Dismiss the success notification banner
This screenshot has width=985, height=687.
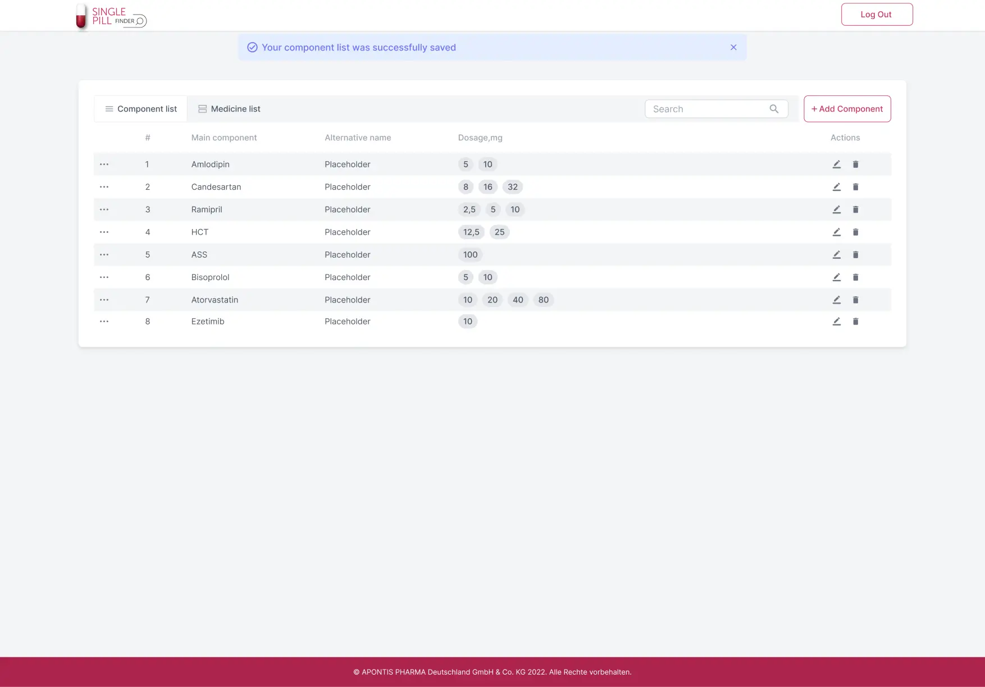tap(733, 47)
